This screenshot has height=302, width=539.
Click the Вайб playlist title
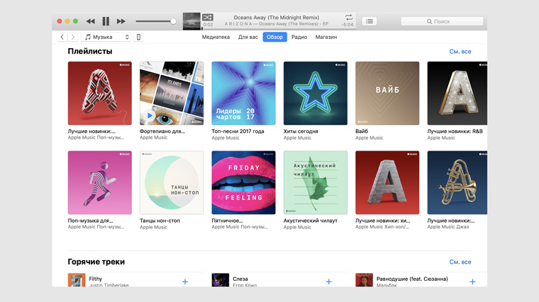(362, 132)
